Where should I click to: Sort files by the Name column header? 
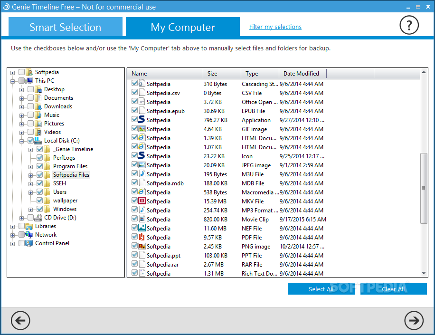pos(165,74)
